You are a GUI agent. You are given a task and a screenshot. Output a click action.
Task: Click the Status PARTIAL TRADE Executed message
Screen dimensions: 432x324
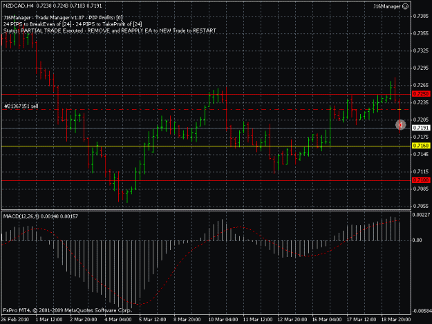[x=110, y=30]
